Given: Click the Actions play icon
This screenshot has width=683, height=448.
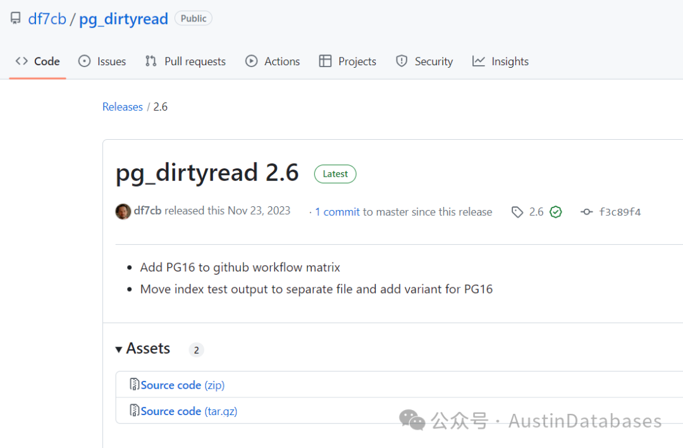Looking at the screenshot, I should click(251, 61).
